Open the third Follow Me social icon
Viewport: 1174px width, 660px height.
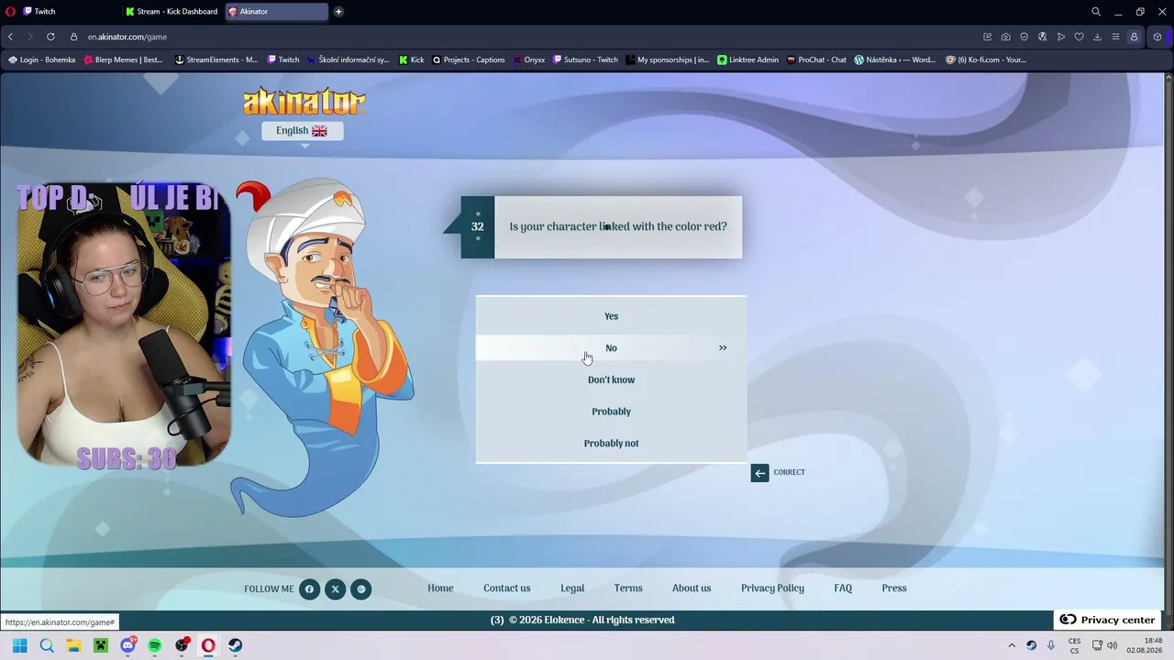point(360,589)
